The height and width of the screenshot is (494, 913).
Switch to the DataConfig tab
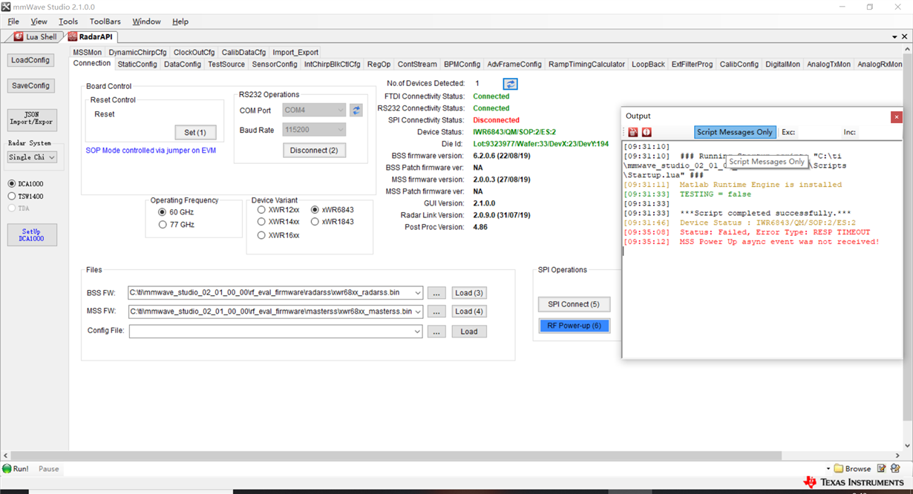click(183, 65)
